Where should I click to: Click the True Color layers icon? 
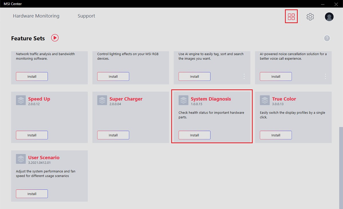[265, 100]
